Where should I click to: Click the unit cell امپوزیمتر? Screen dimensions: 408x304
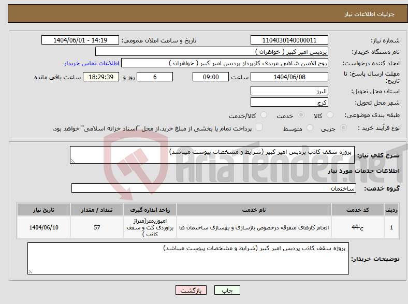pos(150,227)
